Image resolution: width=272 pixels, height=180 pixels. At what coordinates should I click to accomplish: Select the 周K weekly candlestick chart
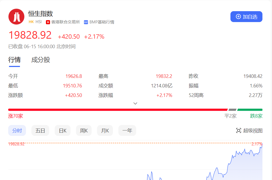coord(84,131)
